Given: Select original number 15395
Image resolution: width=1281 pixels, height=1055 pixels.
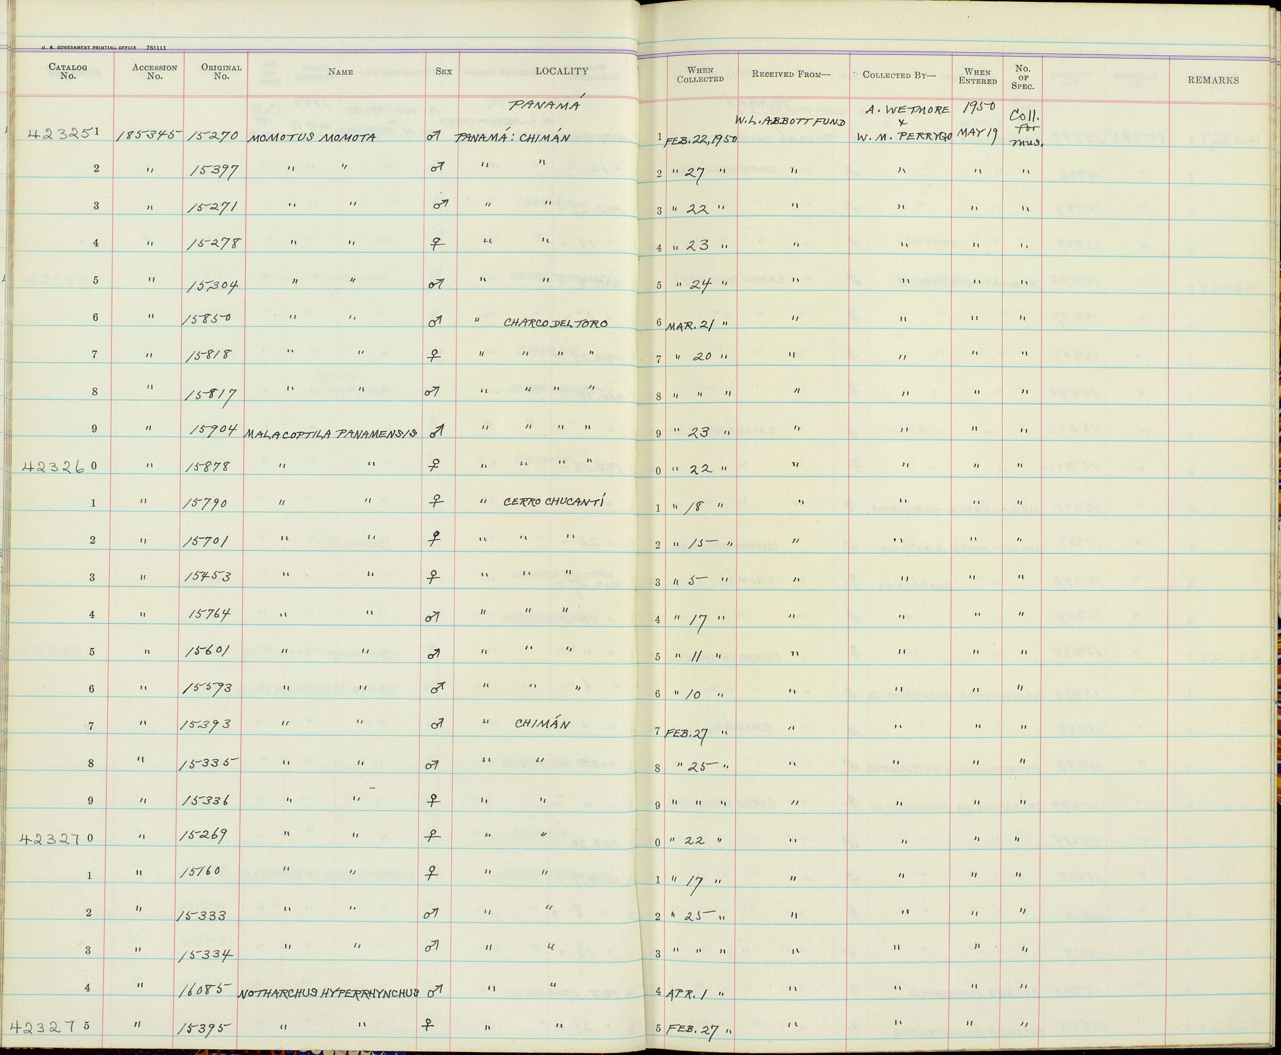Looking at the screenshot, I should click(204, 1029).
